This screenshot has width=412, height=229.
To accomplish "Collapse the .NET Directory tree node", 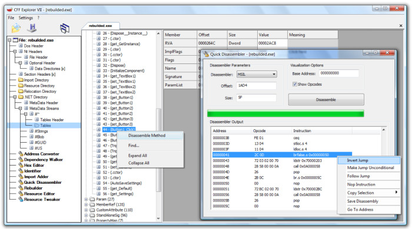I will click(15, 97).
